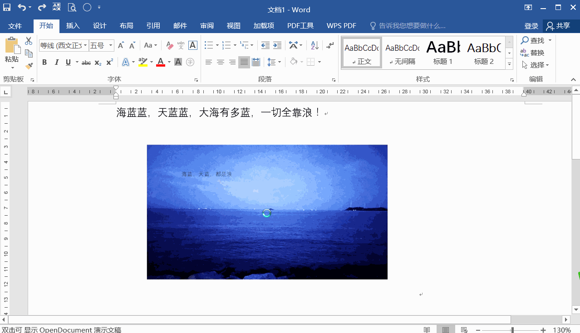Click the phonetic guide (wén) icon
This screenshot has height=333, width=580.
(181, 45)
